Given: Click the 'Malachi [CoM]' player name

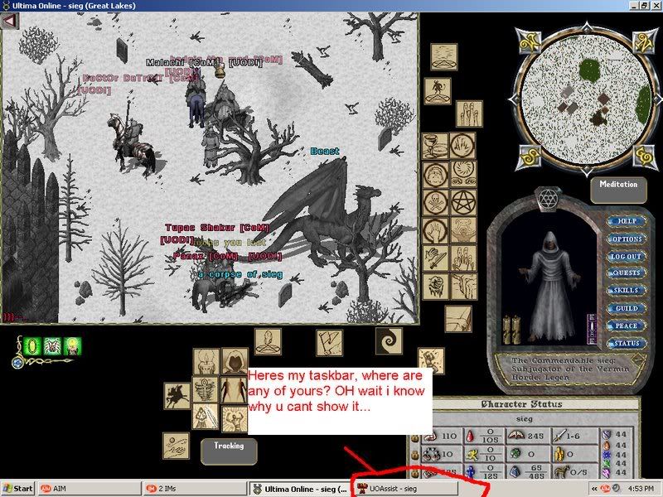Looking at the screenshot, I should point(185,63).
